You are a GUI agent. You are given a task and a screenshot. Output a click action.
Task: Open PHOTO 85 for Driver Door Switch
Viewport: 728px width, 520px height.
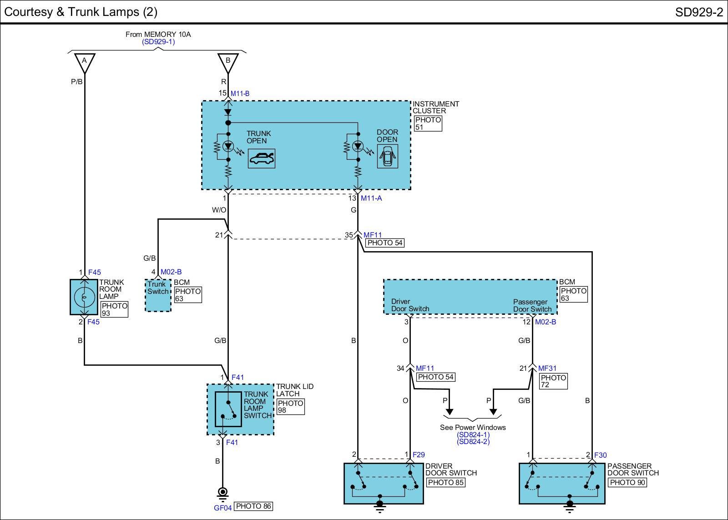(x=445, y=482)
